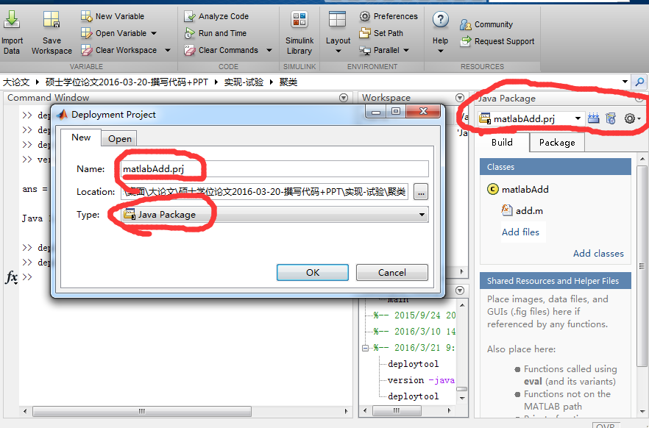Click the 实现-试验 path segment
This screenshot has height=428, width=649.
244,82
